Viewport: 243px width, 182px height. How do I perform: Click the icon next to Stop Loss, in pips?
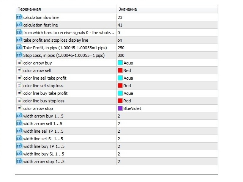tap(19, 55)
